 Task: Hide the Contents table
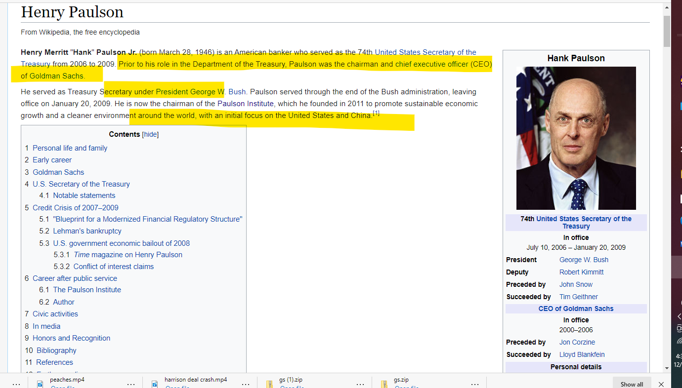click(x=151, y=134)
